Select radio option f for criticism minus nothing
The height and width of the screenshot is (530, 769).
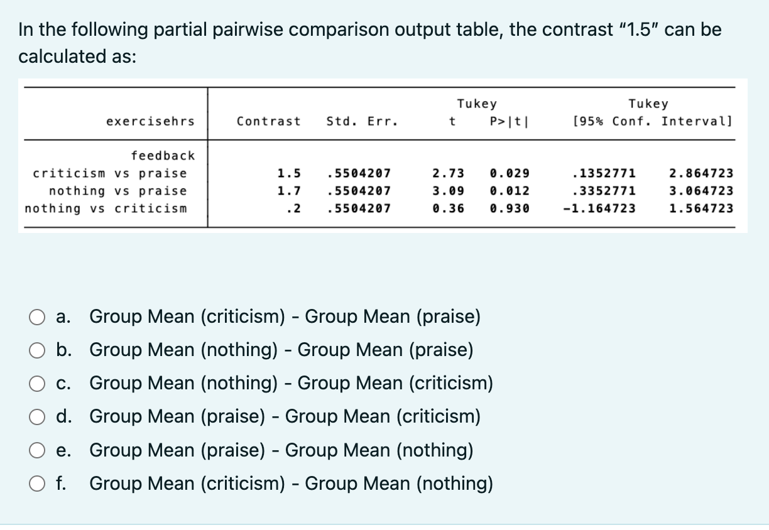[36, 484]
